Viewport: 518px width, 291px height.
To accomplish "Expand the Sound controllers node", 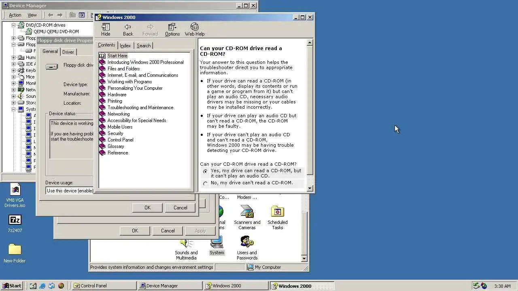I will [x=13, y=96].
